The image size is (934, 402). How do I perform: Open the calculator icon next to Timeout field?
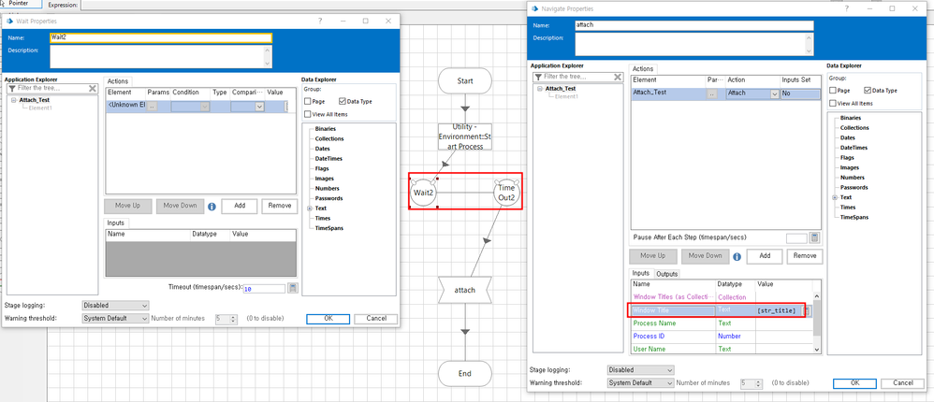293,289
